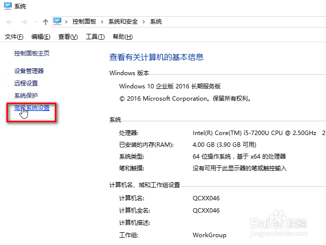Open the 工具(T) menu
The width and height of the screenshot is (326, 245).
point(95,37)
